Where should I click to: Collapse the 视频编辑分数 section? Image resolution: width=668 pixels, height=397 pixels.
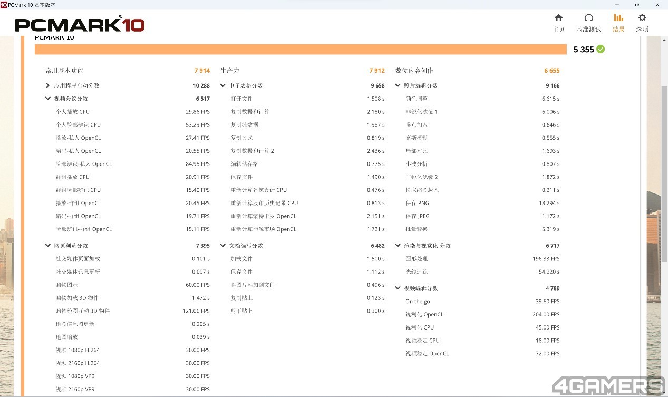(398, 288)
